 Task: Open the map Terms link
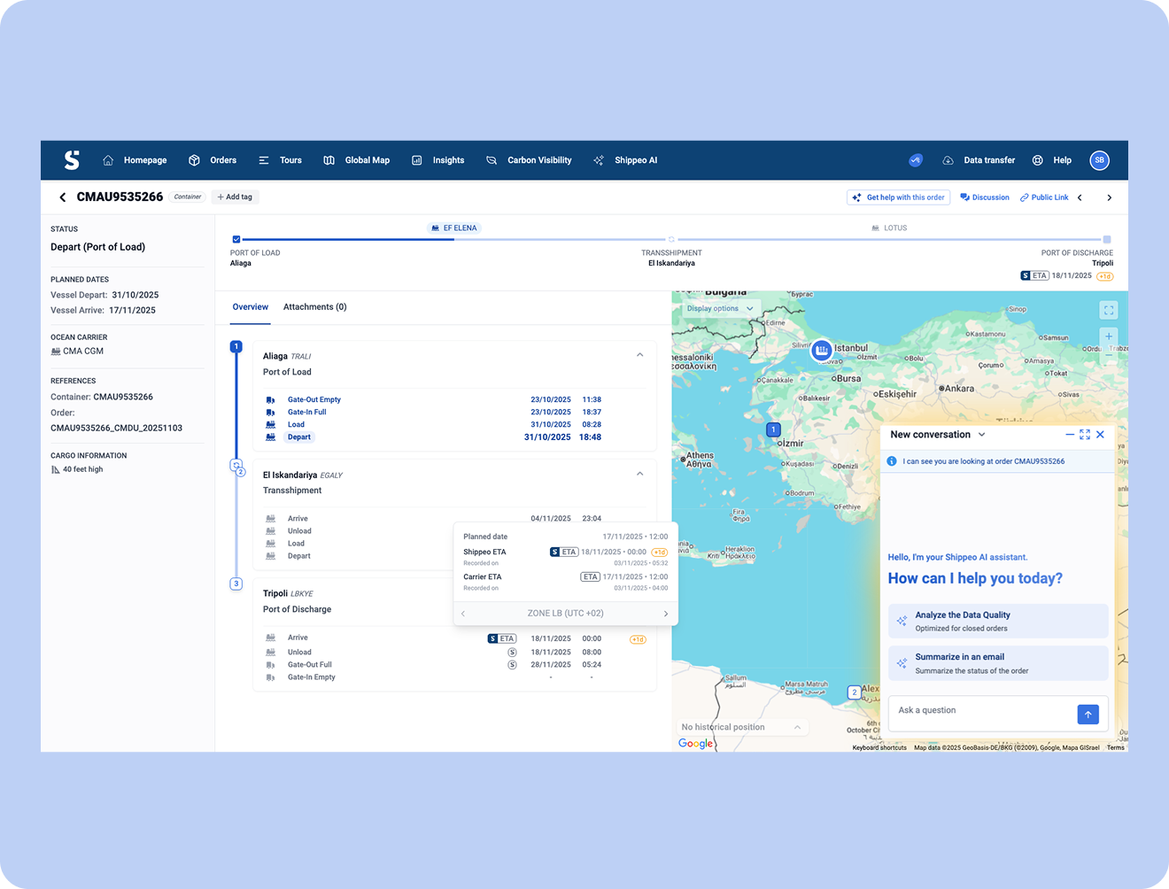1115,747
